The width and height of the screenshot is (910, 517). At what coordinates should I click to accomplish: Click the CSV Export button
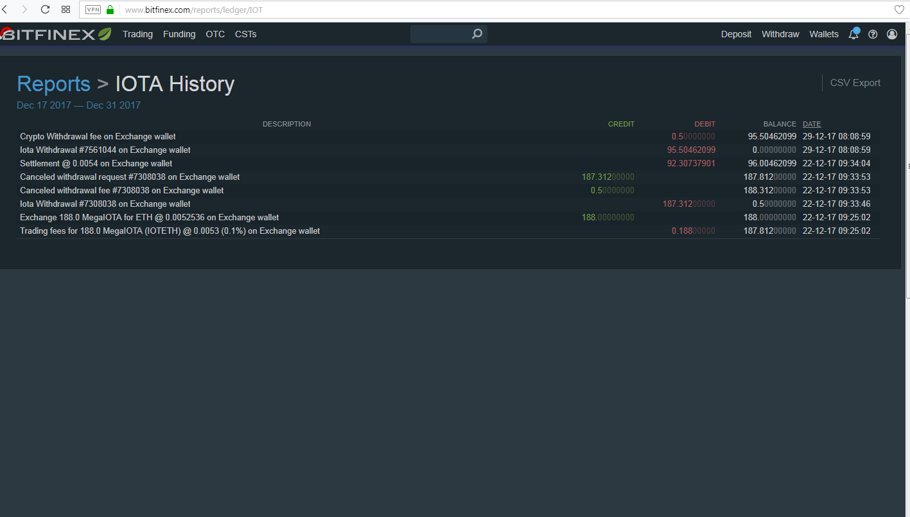855,83
